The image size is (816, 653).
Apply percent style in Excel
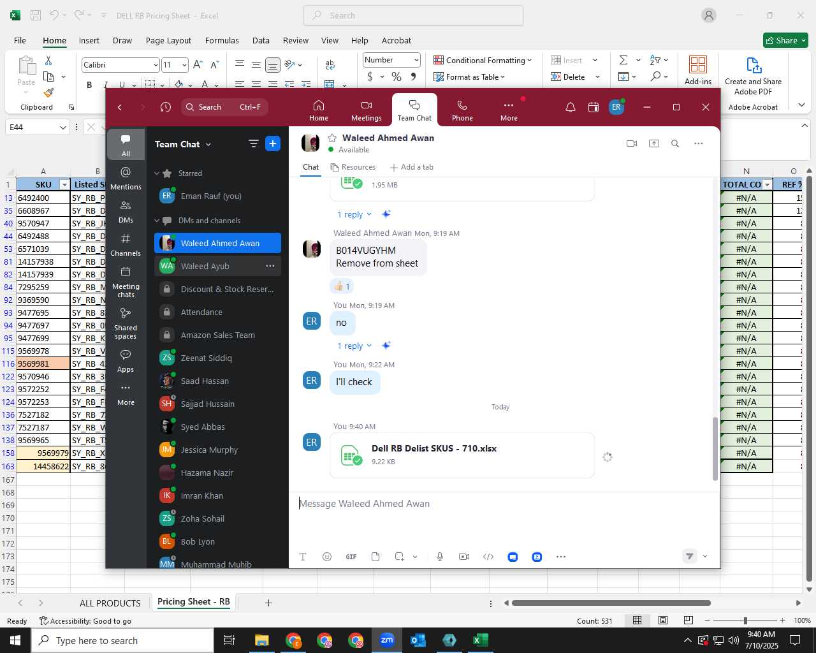pos(397,77)
